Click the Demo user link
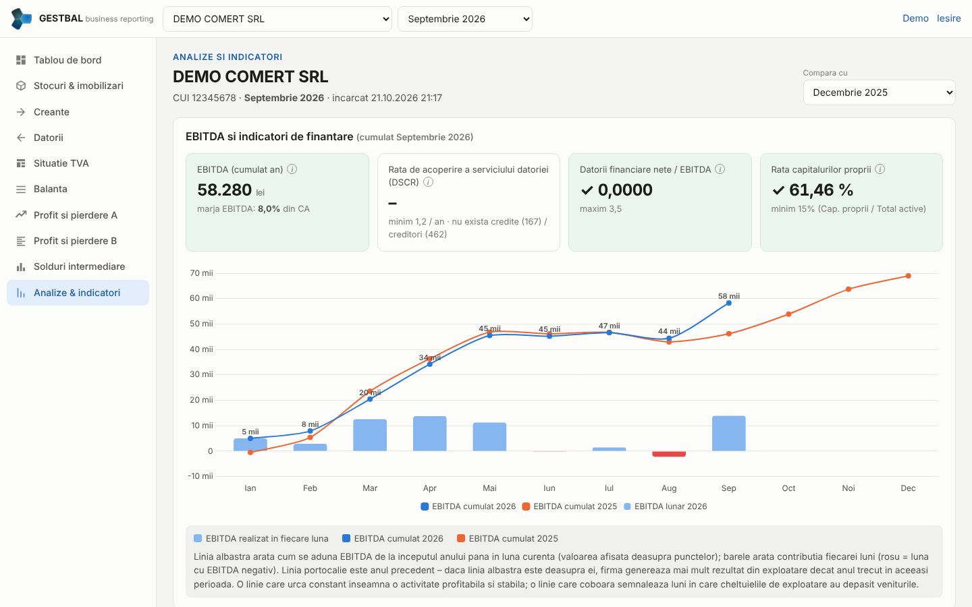The width and height of the screenshot is (972, 607). pyautogui.click(x=915, y=18)
